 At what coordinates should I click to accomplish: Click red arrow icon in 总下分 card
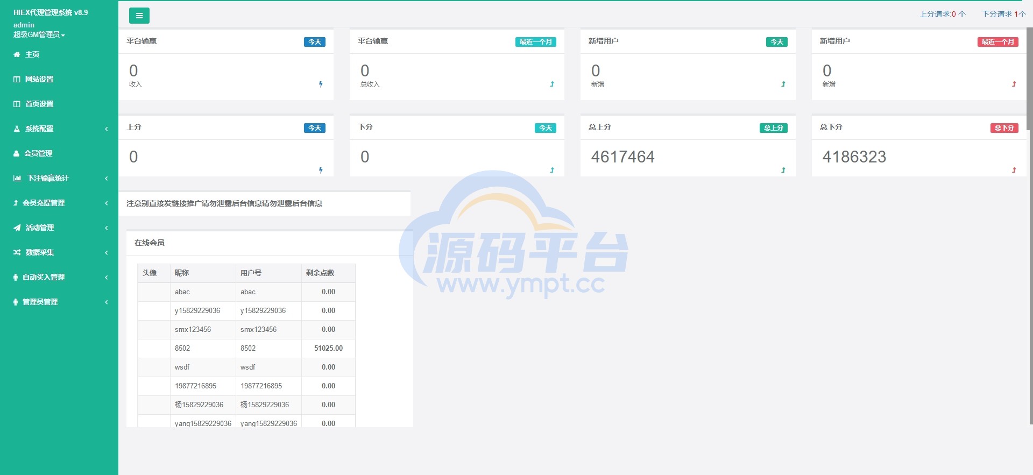[1014, 170]
